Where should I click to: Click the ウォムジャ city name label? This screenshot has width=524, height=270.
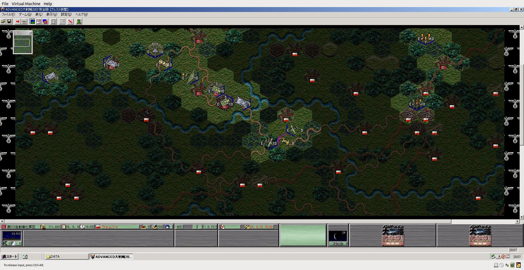pos(110,227)
